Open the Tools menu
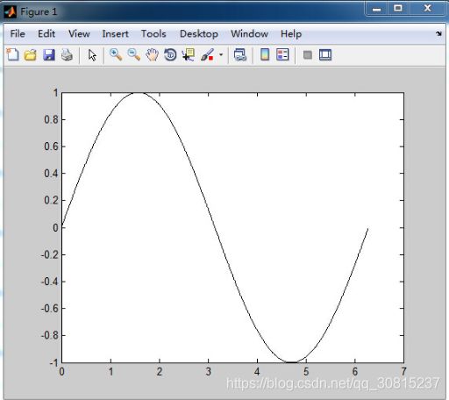This screenshot has height=400, width=449. click(153, 34)
